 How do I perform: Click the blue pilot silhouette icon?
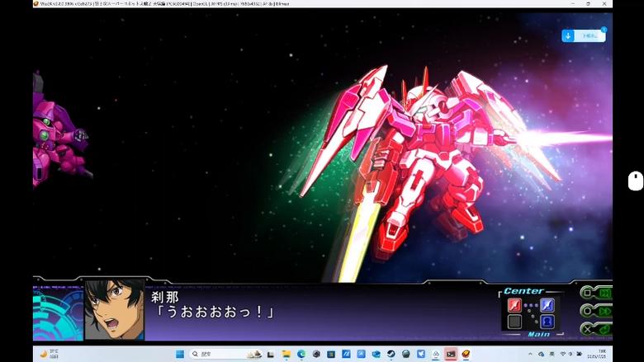tap(547, 322)
